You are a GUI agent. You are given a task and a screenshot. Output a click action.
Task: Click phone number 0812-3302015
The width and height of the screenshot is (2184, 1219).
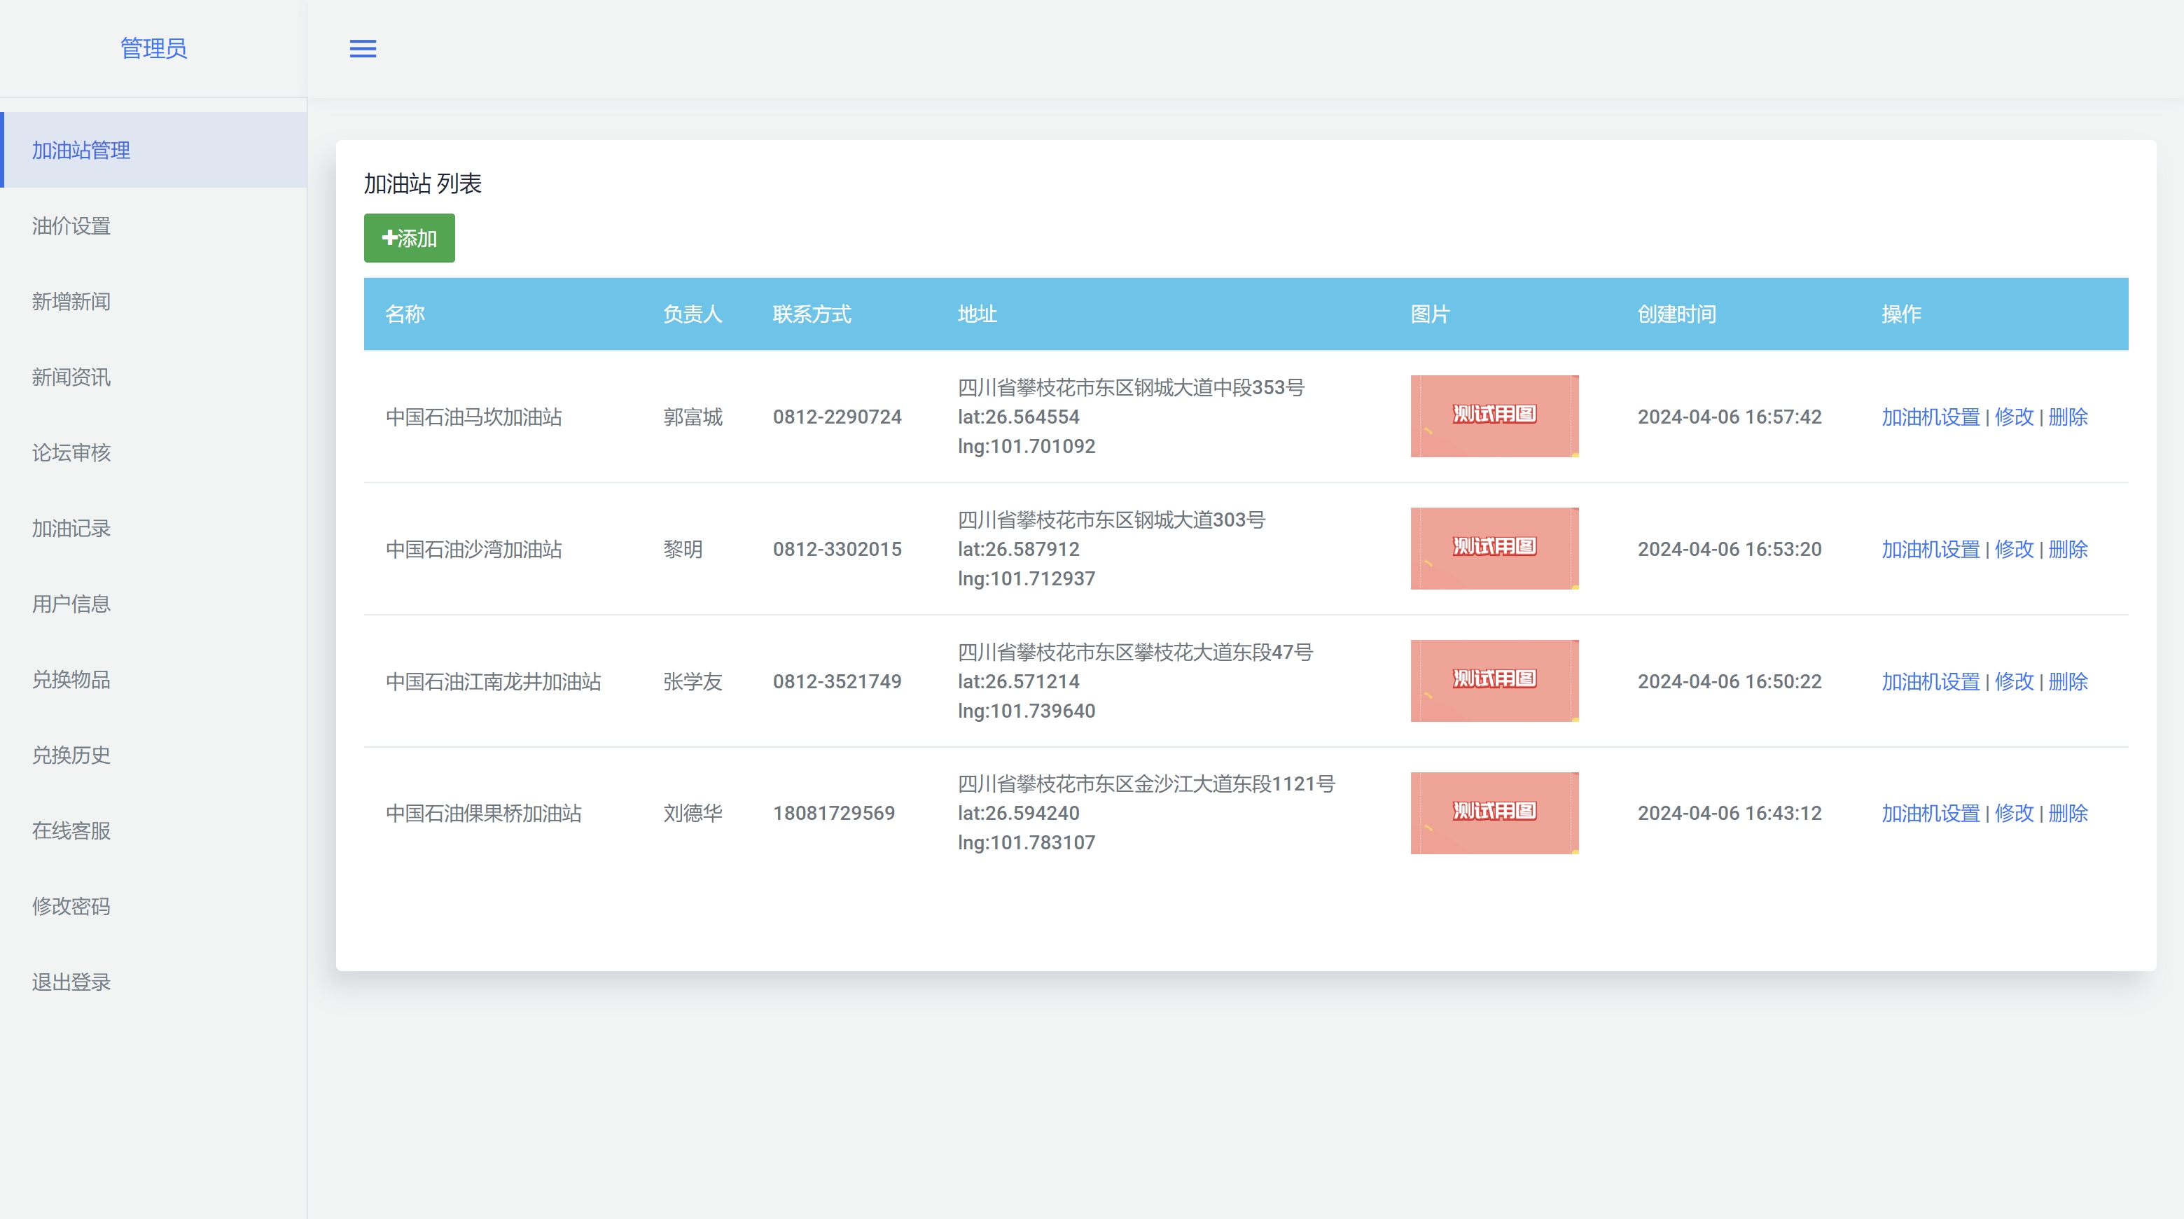(837, 550)
